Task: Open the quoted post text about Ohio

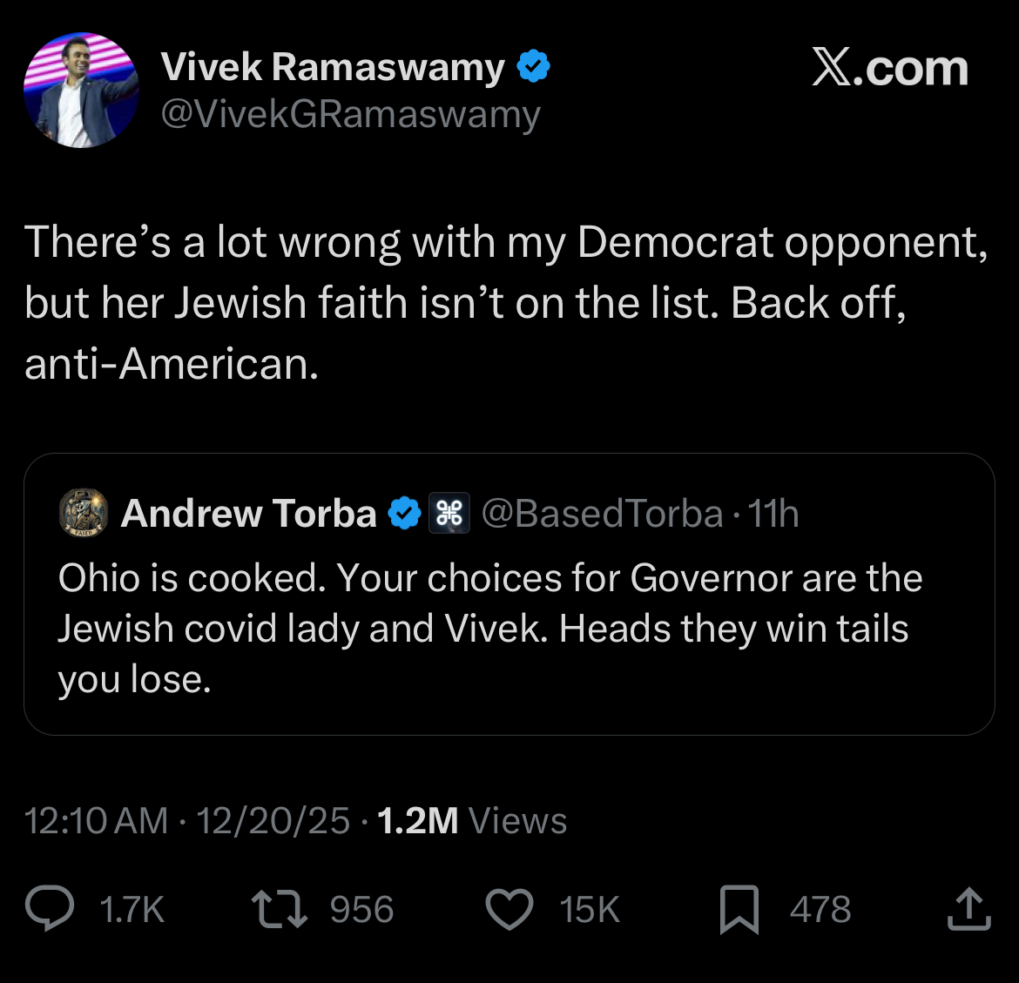Action: (488, 629)
